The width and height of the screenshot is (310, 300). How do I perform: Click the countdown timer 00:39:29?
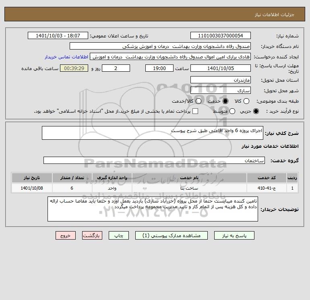coord(74,68)
